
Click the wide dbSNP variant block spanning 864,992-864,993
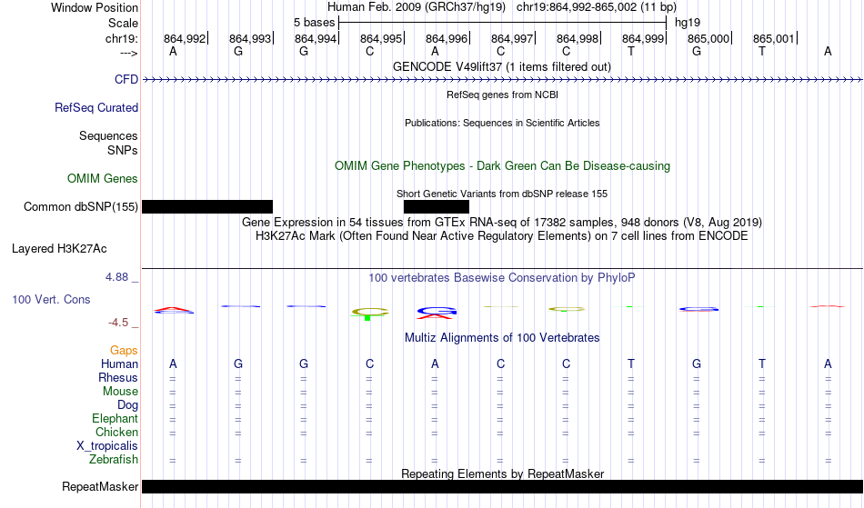(x=207, y=207)
